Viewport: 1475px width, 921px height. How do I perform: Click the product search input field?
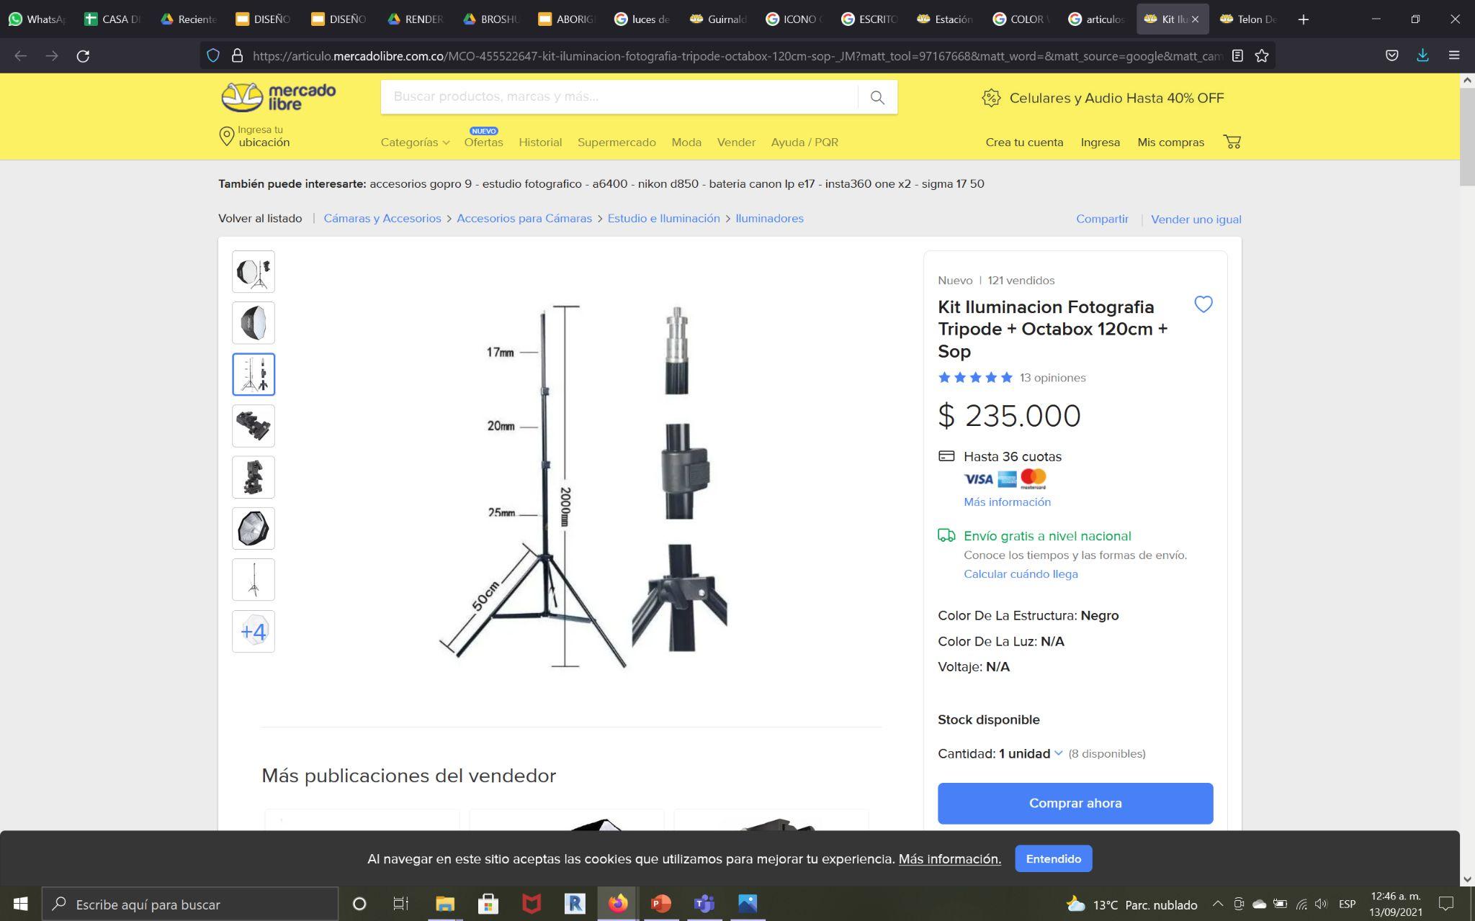[619, 97]
